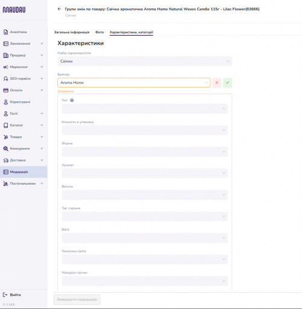
Task: Open the Маркетинг menu item
Action: click(x=19, y=67)
